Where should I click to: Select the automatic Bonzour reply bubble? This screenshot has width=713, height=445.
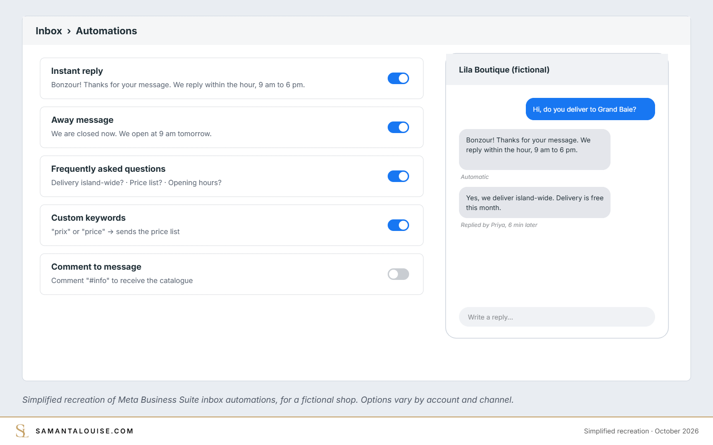535,150
